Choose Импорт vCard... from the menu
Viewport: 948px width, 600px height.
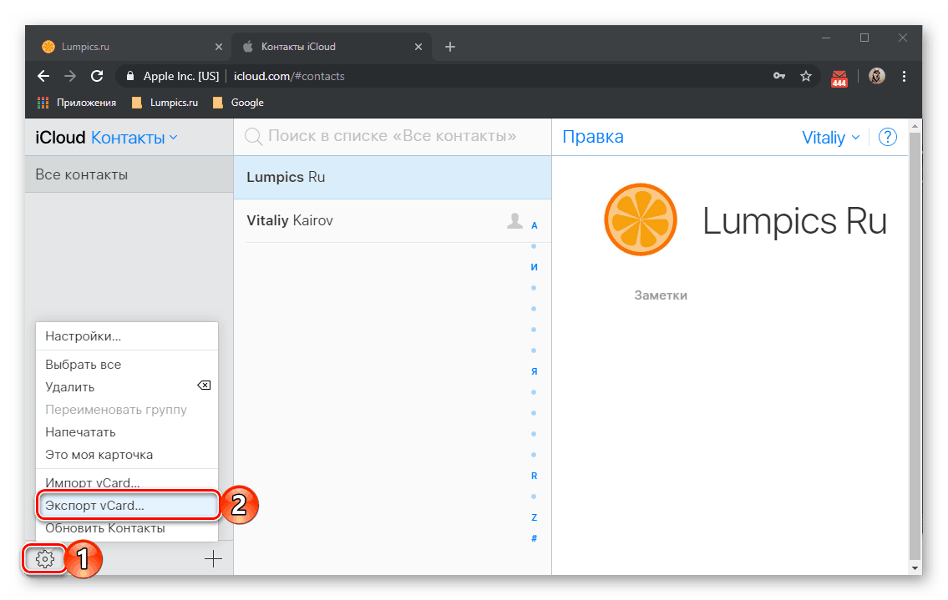[93, 483]
